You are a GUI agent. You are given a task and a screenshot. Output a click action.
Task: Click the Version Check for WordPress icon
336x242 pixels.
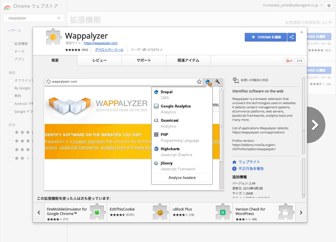286,212
